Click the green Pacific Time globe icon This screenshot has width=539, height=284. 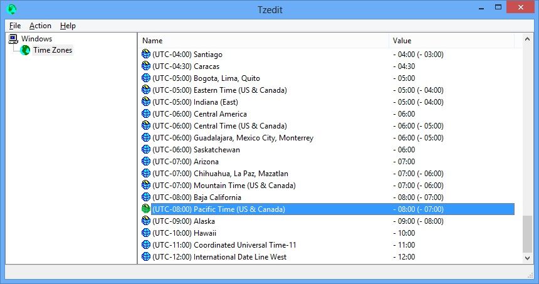[146, 209]
